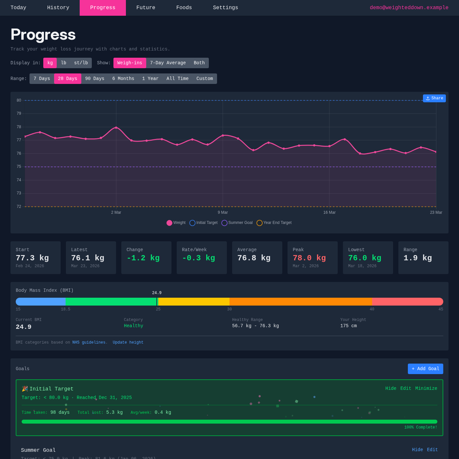Click the Add Goal button
459x459 pixels.
(425, 369)
